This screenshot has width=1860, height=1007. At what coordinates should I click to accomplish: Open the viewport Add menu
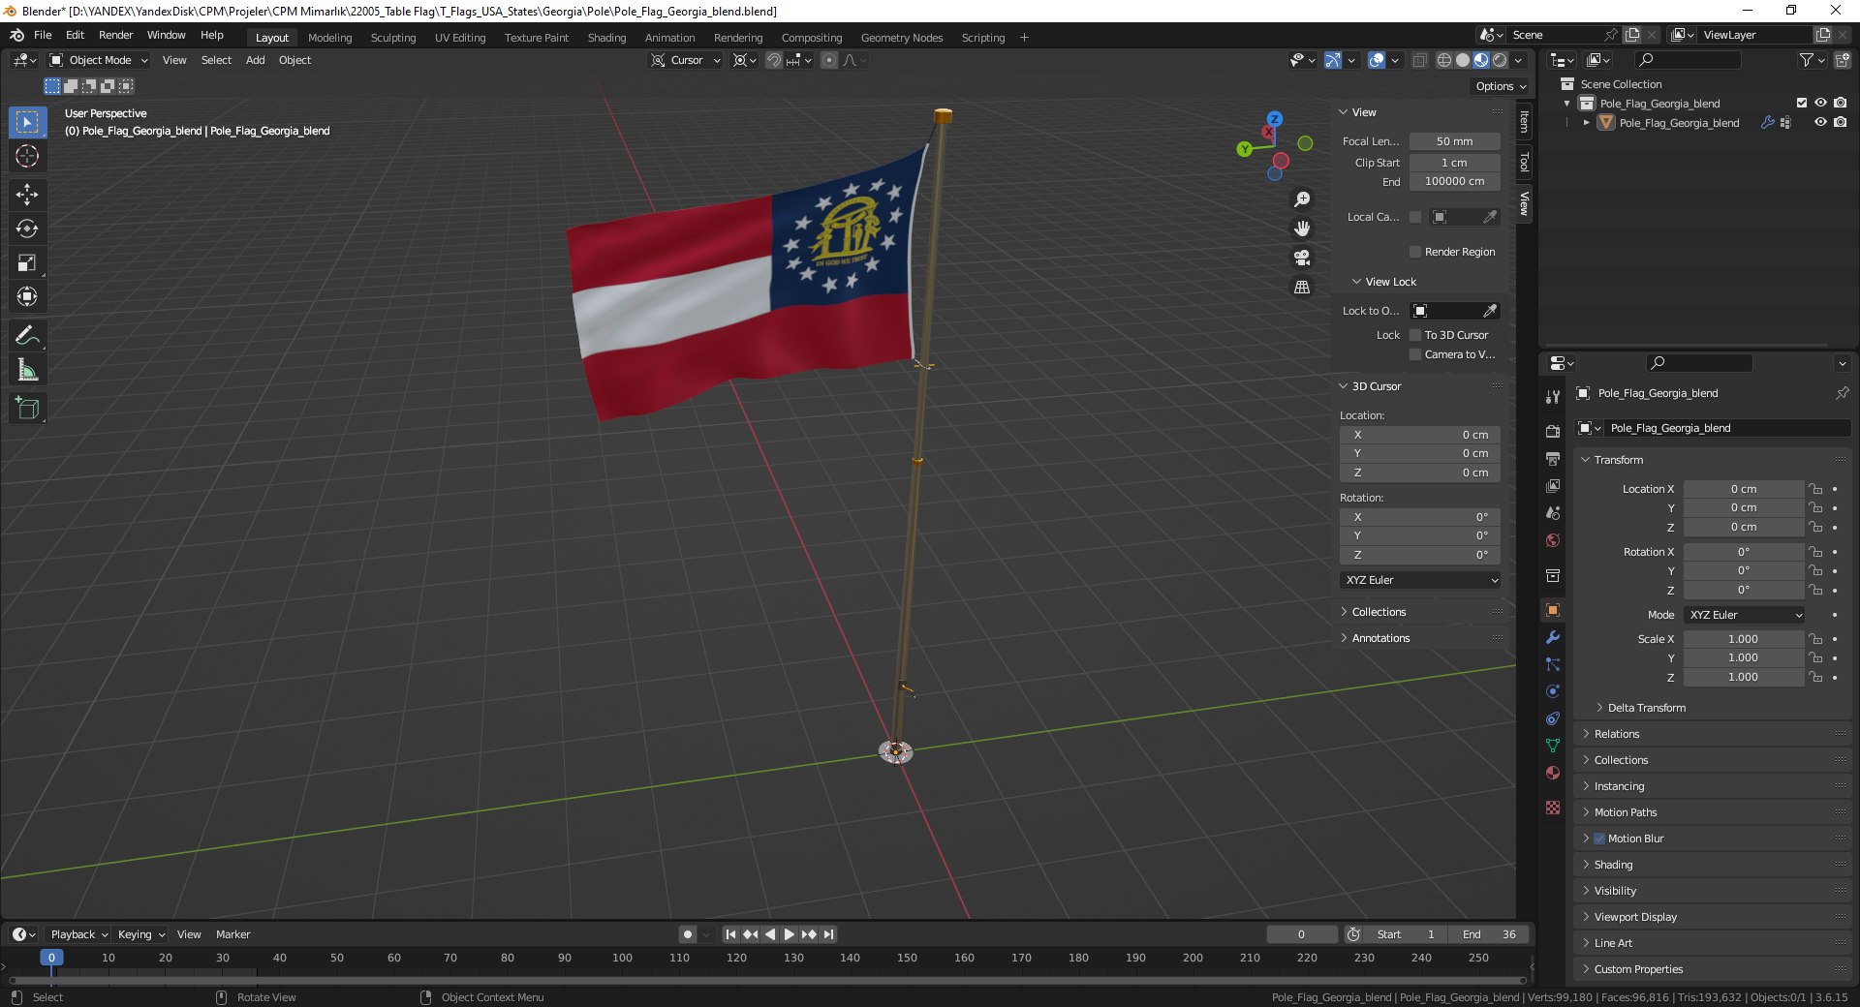[x=255, y=60]
